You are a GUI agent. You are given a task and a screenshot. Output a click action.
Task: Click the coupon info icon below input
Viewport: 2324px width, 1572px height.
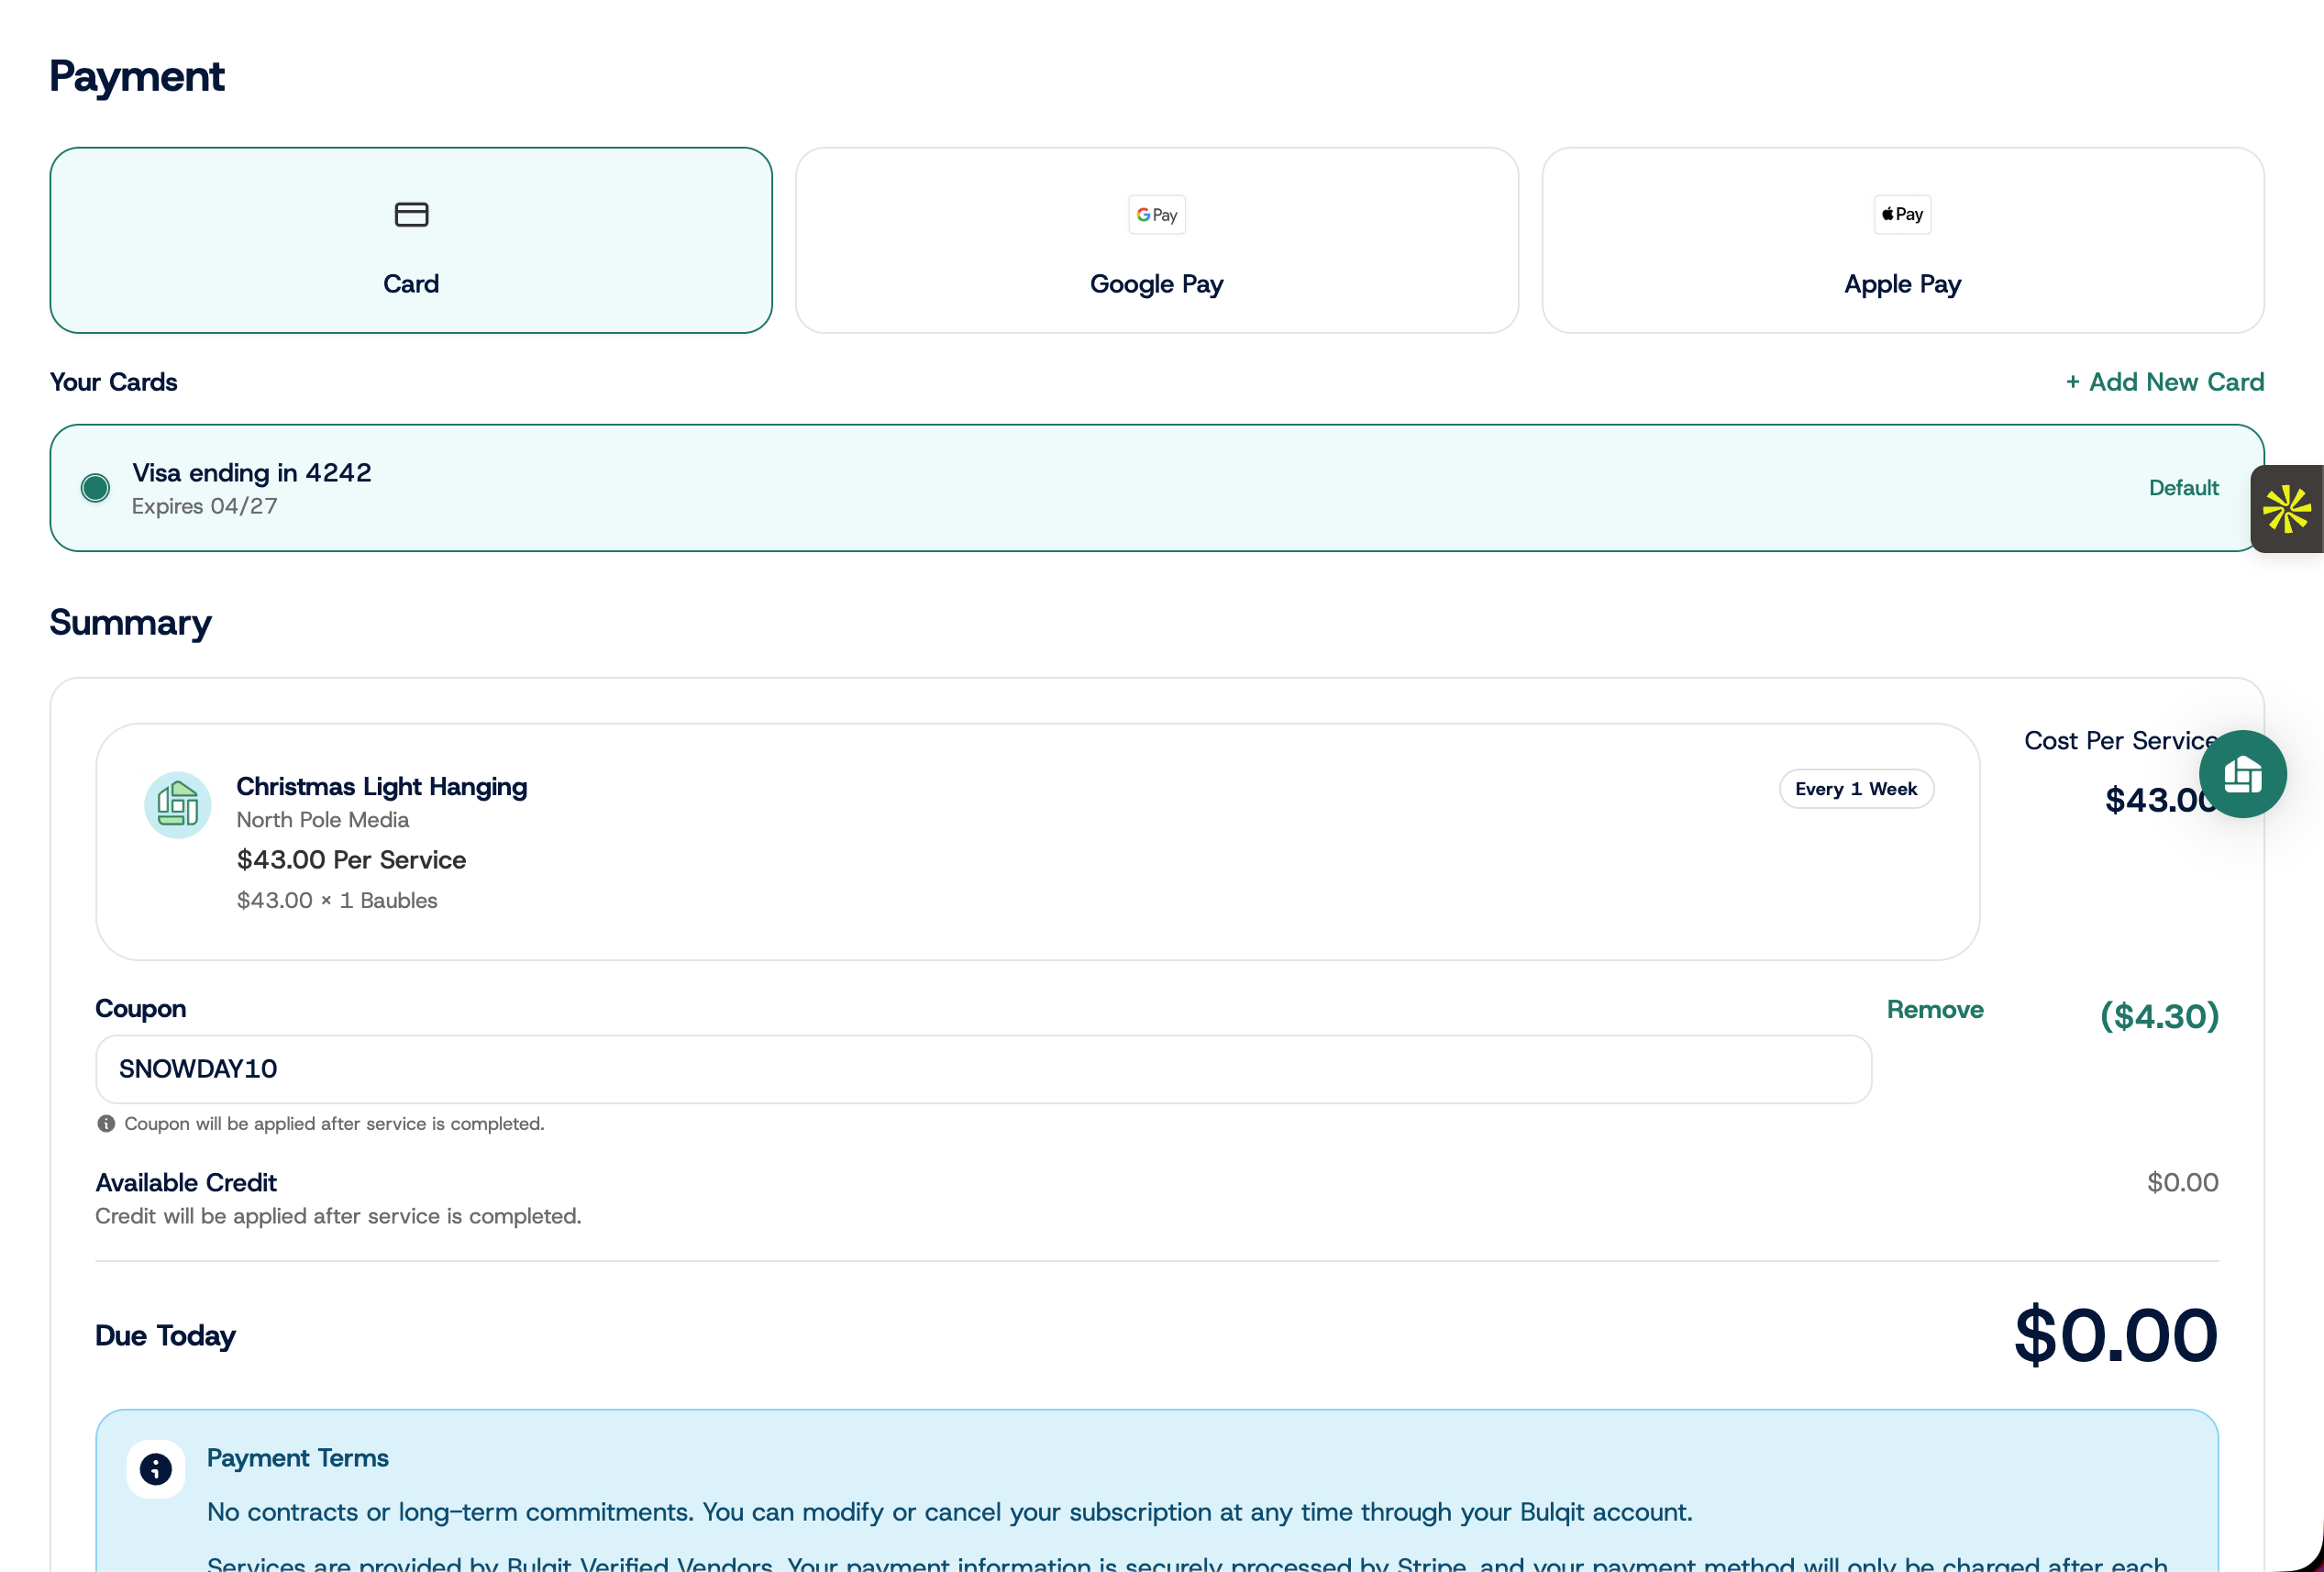(x=106, y=1123)
